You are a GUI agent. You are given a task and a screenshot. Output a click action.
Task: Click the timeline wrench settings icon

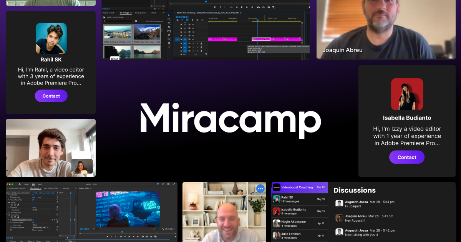point(197,20)
